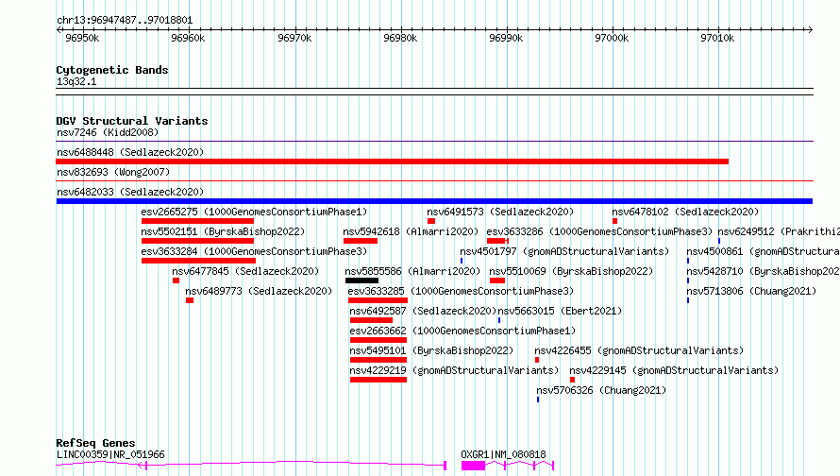The width and height of the screenshot is (840, 476).
Task: Open variant nsv7246 (Kidd2008)
Action: 108,132
